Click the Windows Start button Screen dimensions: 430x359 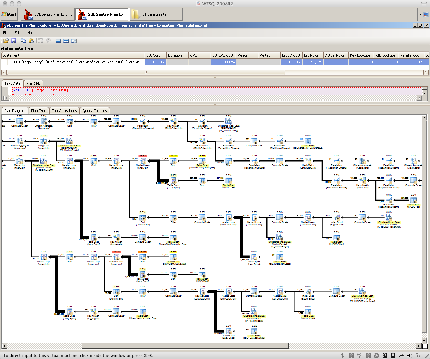click(x=9, y=14)
